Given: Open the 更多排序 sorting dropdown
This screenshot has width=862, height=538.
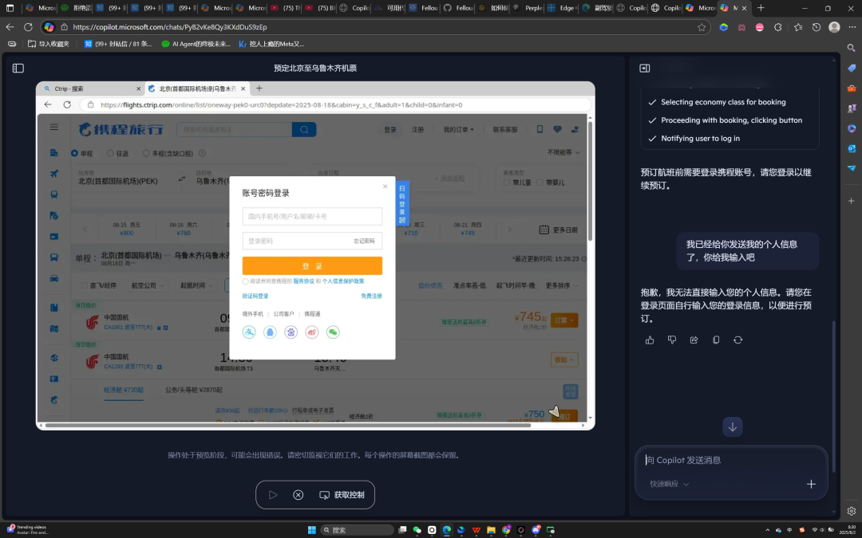Looking at the screenshot, I should (x=560, y=285).
